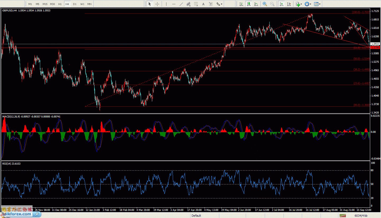Switch to MN monthly timeframe
Image resolution: width=381 pixels, height=218 pixels.
[89, 4]
